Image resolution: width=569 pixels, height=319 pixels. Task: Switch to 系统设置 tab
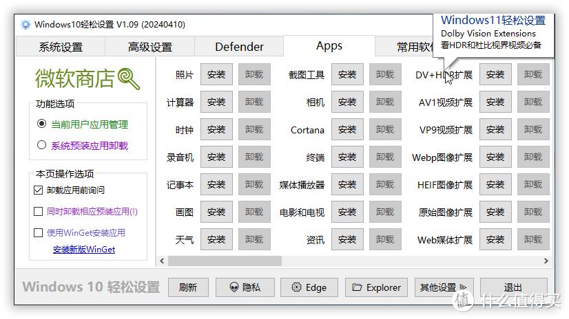click(x=61, y=47)
